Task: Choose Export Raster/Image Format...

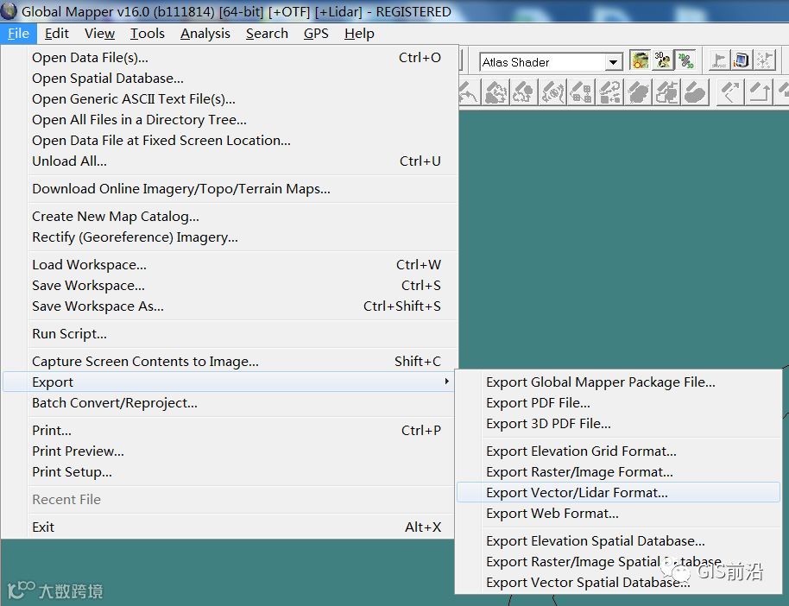Action: click(618, 471)
